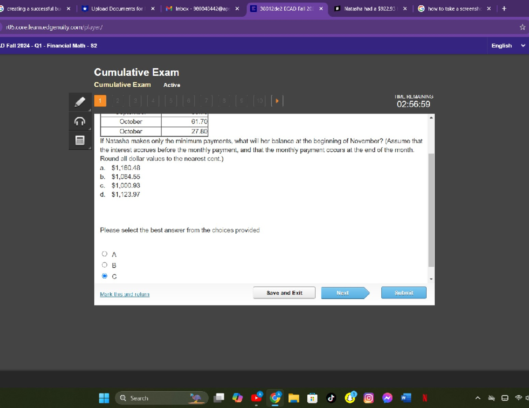Click answer text '$1,084.55'

(x=126, y=176)
